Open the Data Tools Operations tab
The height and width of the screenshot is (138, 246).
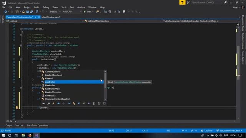click(38, 125)
